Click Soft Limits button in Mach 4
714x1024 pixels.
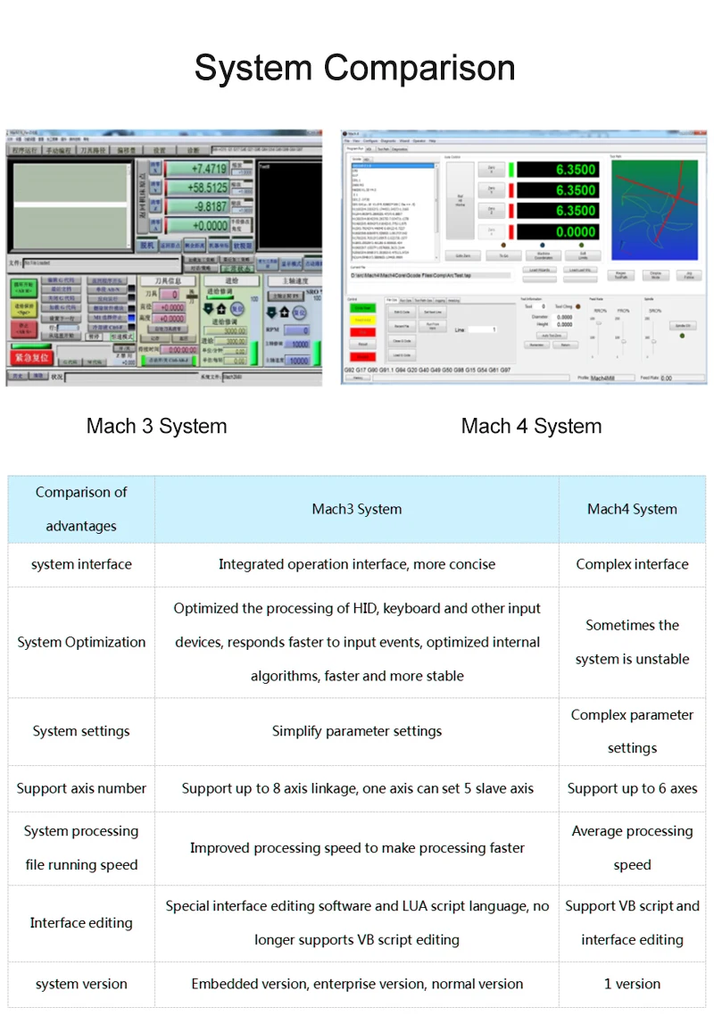[x=584, y=255]
